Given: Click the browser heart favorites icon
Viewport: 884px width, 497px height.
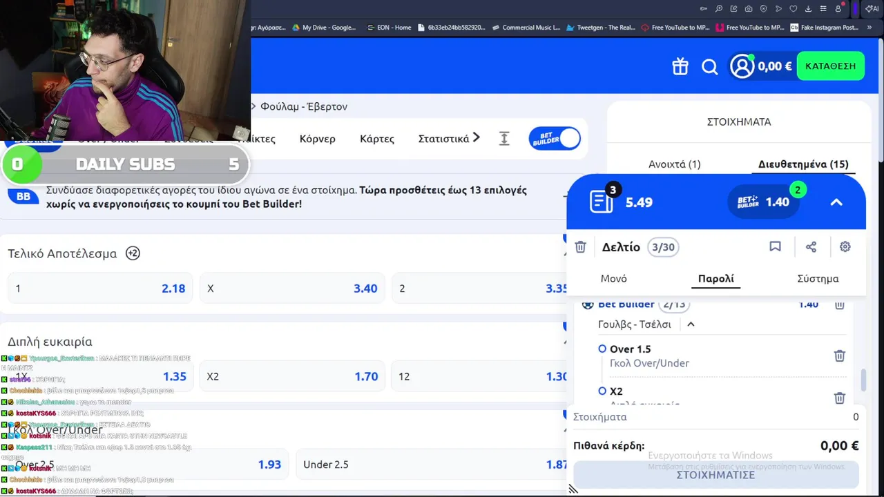Looking at the screenshot, I should click(x=794, y=9).
